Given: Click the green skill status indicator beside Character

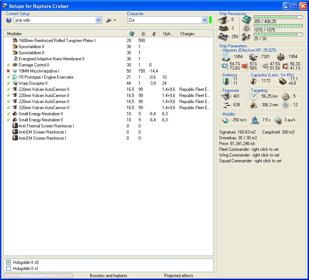Looking at the screenshot, I should 210,20.
